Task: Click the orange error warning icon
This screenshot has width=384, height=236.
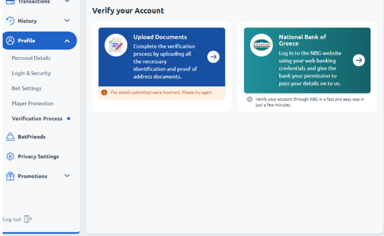Action: (104, 93)
